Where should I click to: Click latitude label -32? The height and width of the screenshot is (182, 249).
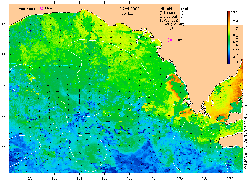coord(3,25)
